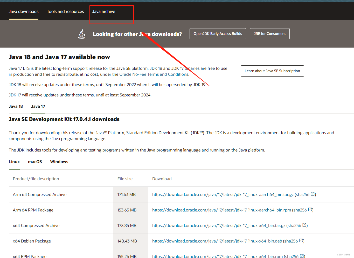Select the Java 18 tab
Screen dimensions: 354x258
coord(16,107)
